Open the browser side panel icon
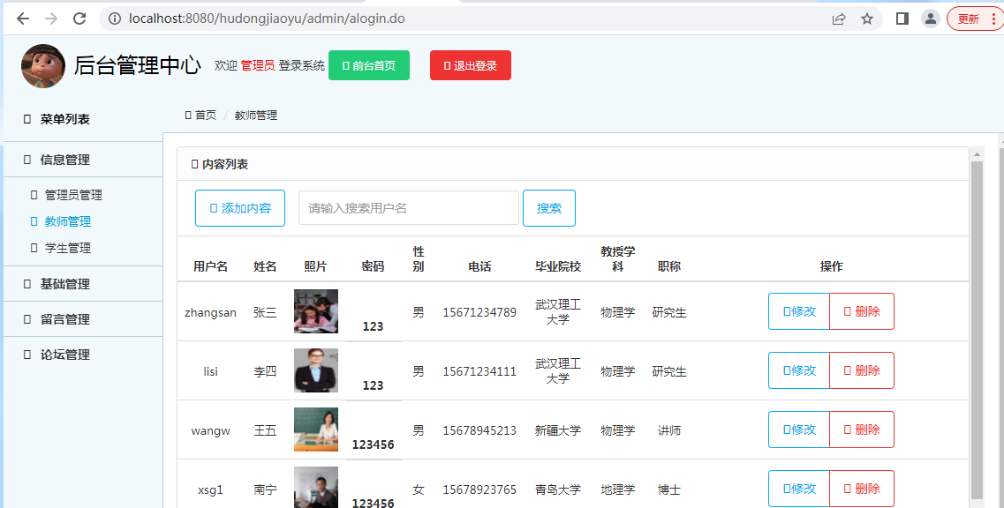 tap(902, 19)
